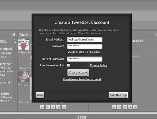Click the icon between cloud and trash under Facebook column
Image resolution: width=157 pixels, height=119 pixels.
(53, 107)
